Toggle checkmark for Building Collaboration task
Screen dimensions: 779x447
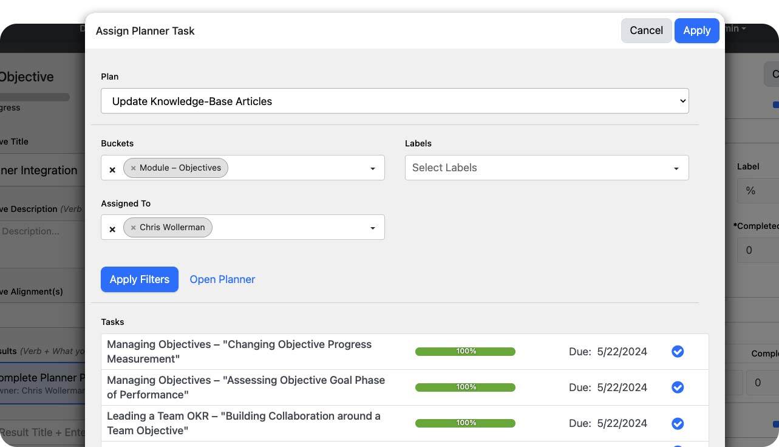pos(678,423)
